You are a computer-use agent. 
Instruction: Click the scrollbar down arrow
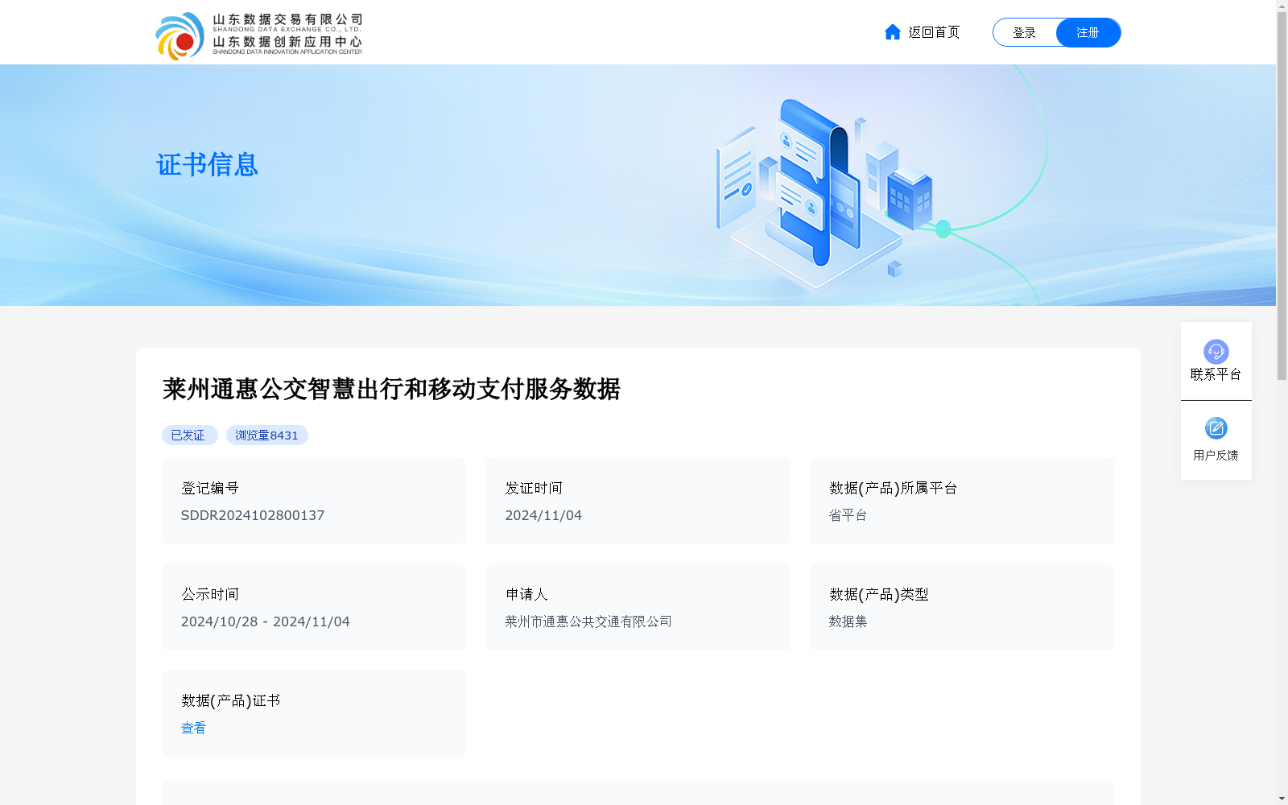(x=1282, y=799)
